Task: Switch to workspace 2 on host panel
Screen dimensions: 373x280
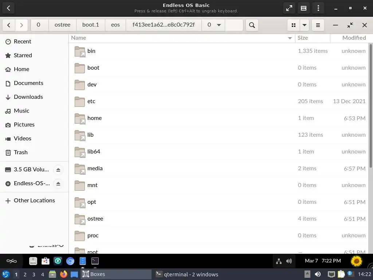Action: (25, 275)
